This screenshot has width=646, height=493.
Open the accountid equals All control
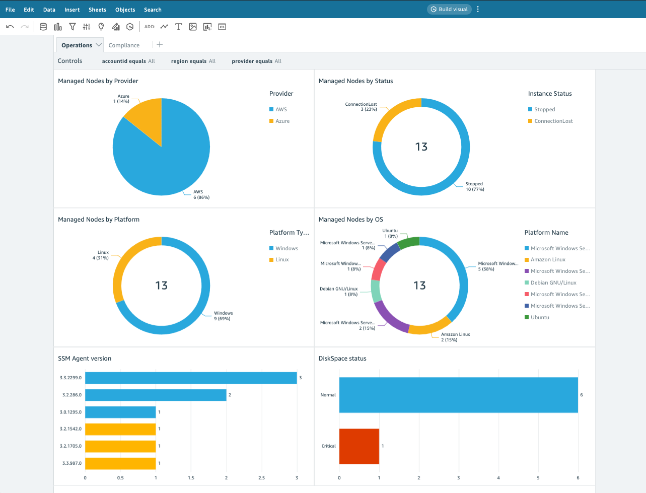[128, 61]
